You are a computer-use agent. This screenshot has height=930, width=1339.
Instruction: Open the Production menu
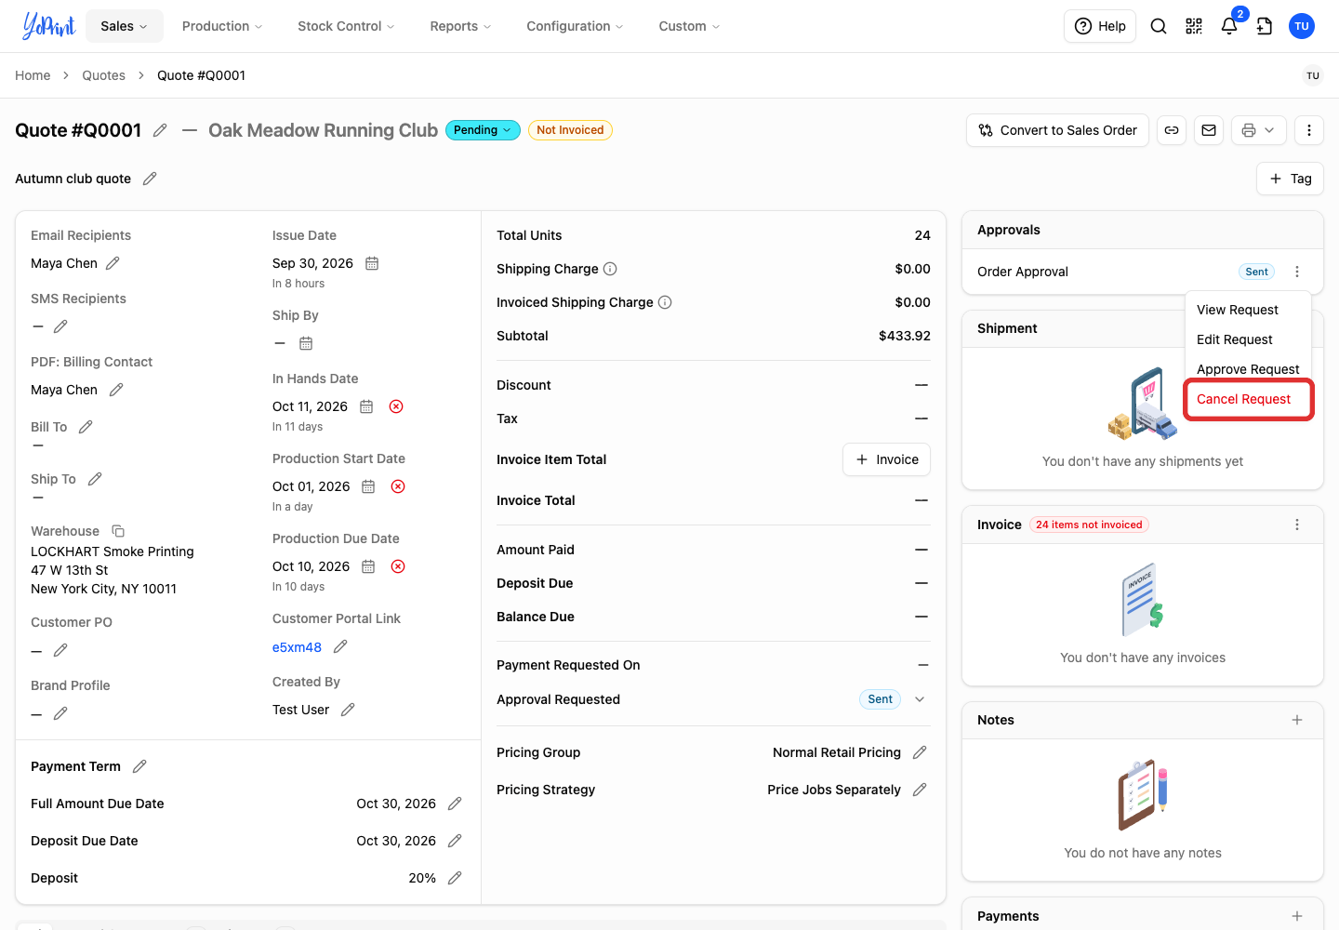pos(222,26)
